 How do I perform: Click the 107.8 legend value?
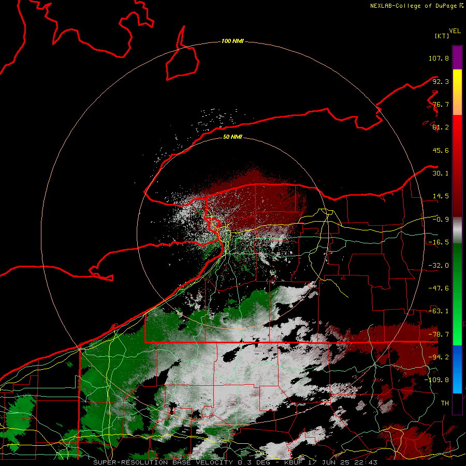pyautogui.click(x=439, y=58)
